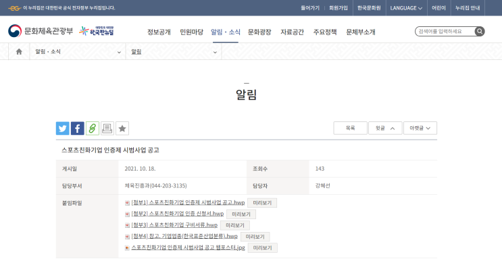Click the 알림 page heading
The image size is (502, 265).
pyautogui.click(x=246, y=94)
